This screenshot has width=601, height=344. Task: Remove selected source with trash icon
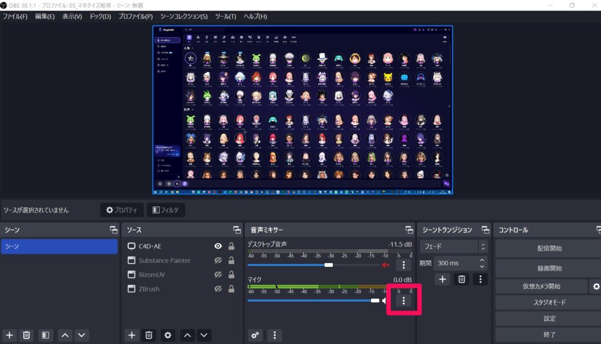coord(148,335)
